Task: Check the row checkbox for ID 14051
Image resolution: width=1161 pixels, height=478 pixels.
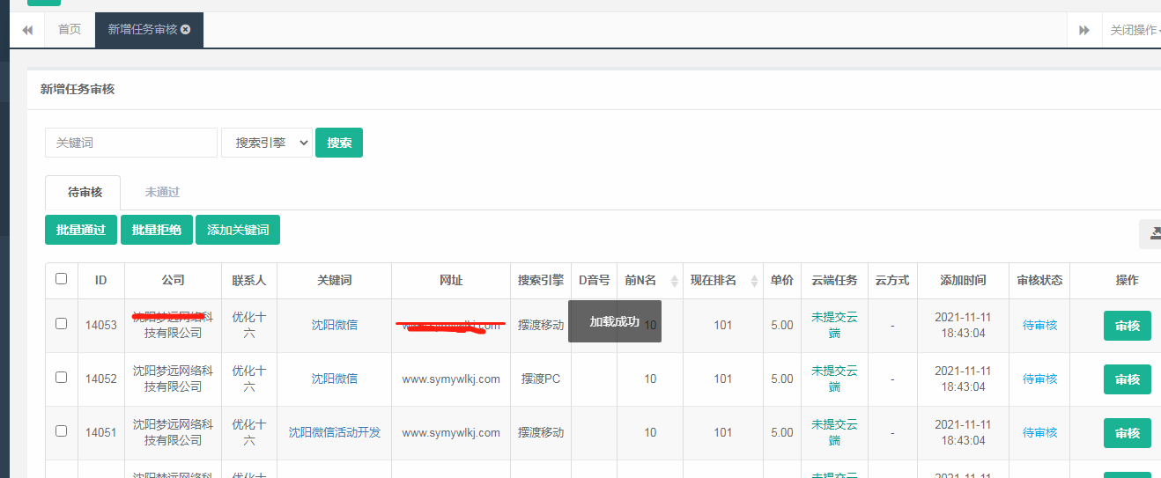Action: [x=61, y=430]
